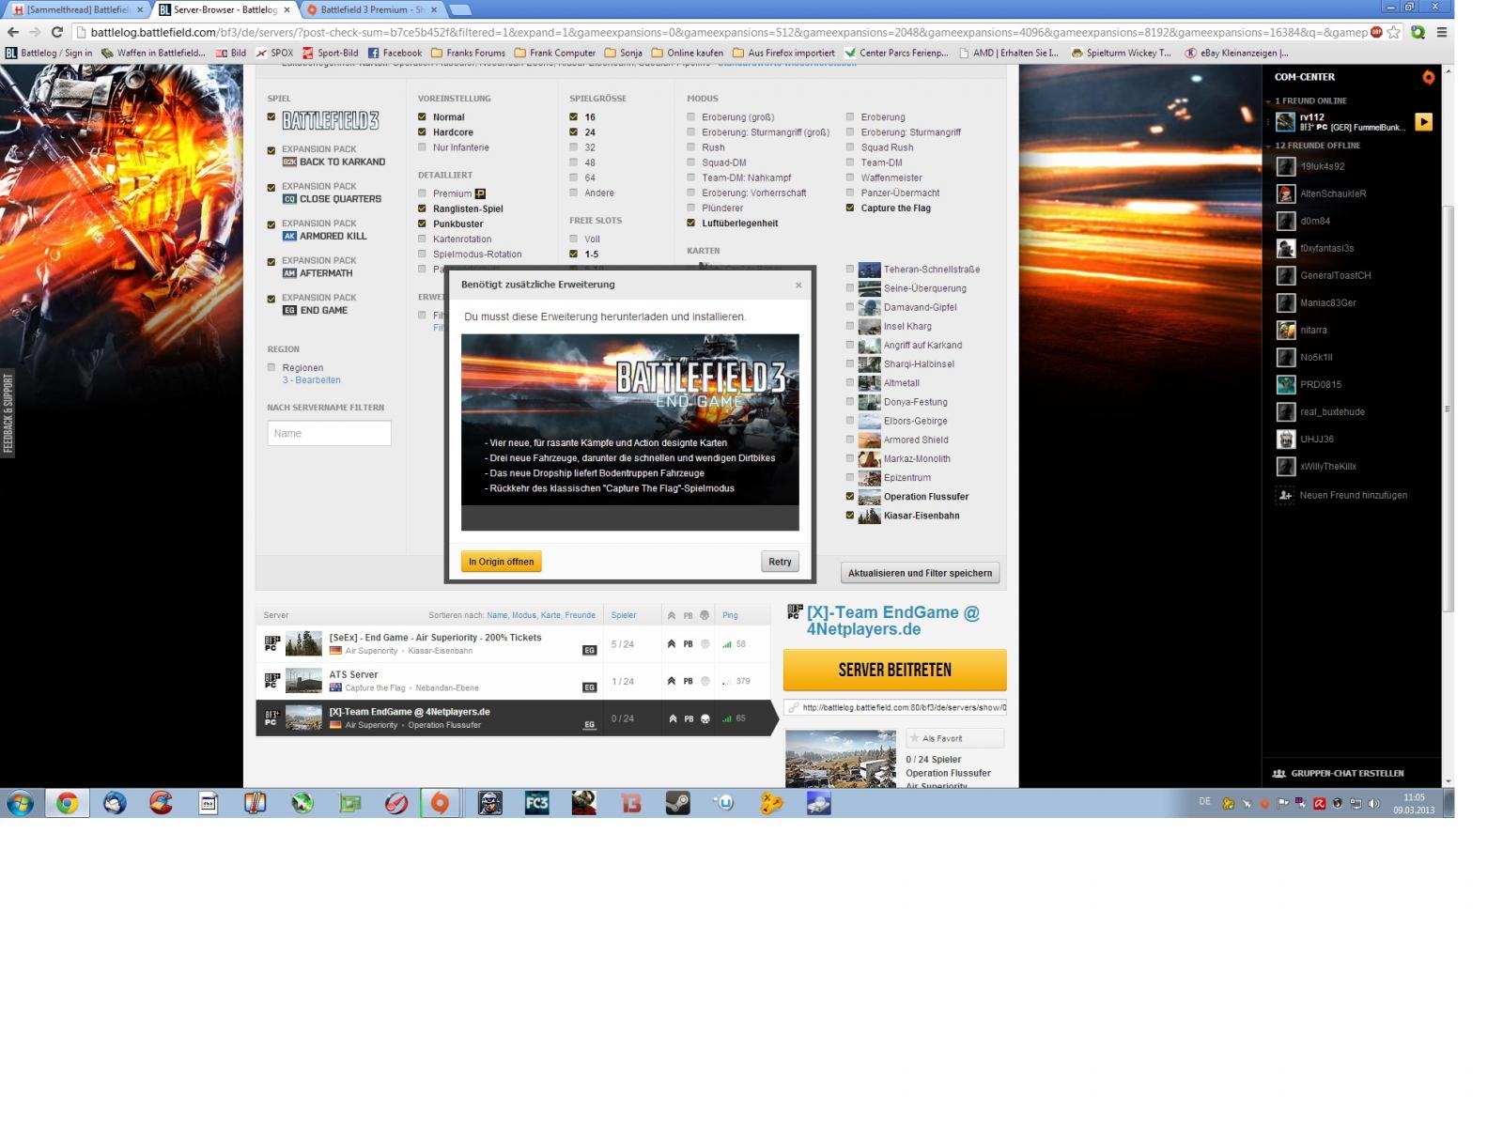The height and width of the screenshot is (1127, 1503).
Task: Open the Chrome menu icon
Action: 1441,32
